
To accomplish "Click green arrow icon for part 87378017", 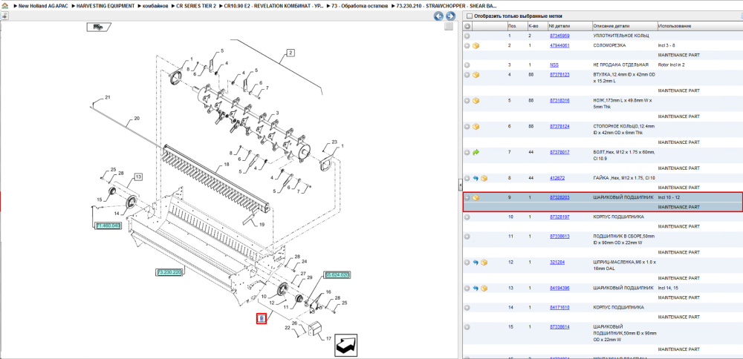I will pyautogui.click(x=476, y=152).
